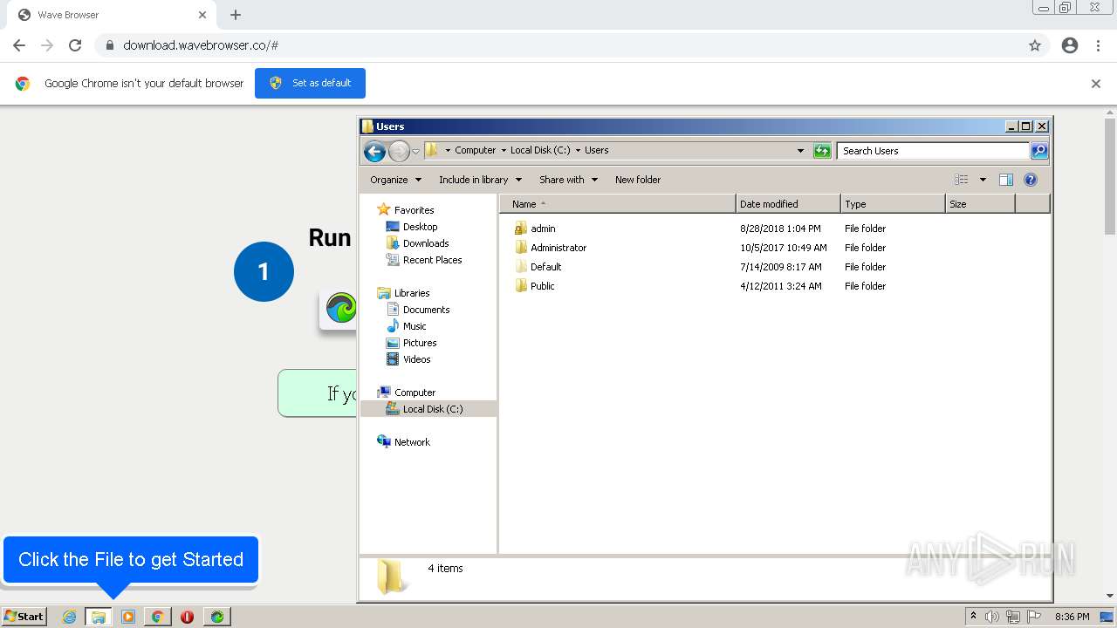Click the search magnifier icon
The height and width of the screenshot is (628, 1117).
(1039, 151)
